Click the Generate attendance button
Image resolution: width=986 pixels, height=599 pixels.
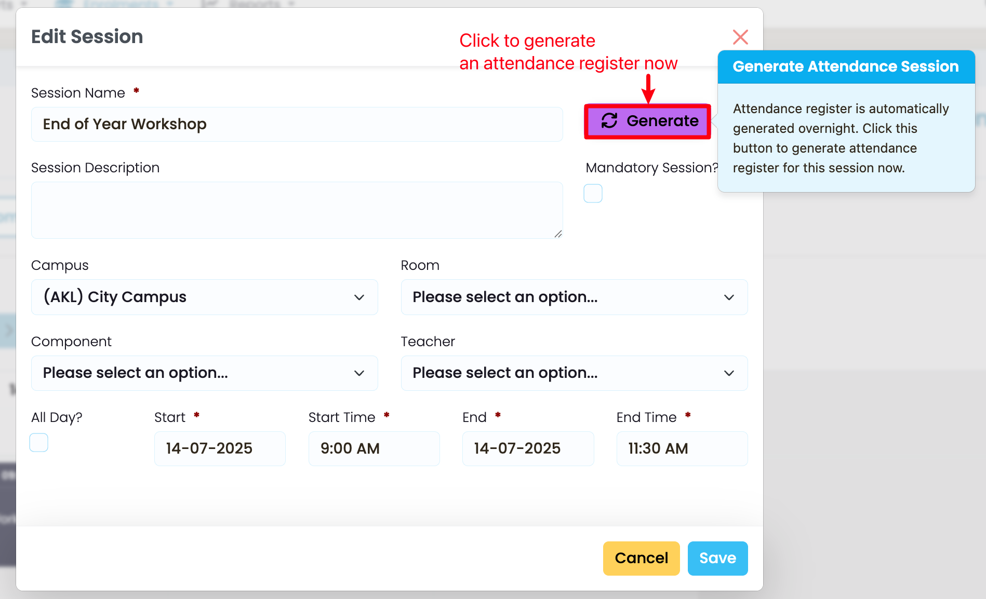pos(647,121)
